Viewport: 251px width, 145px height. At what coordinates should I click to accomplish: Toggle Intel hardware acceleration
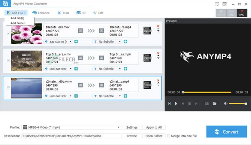pyautogui.click(x=231, y=13)
